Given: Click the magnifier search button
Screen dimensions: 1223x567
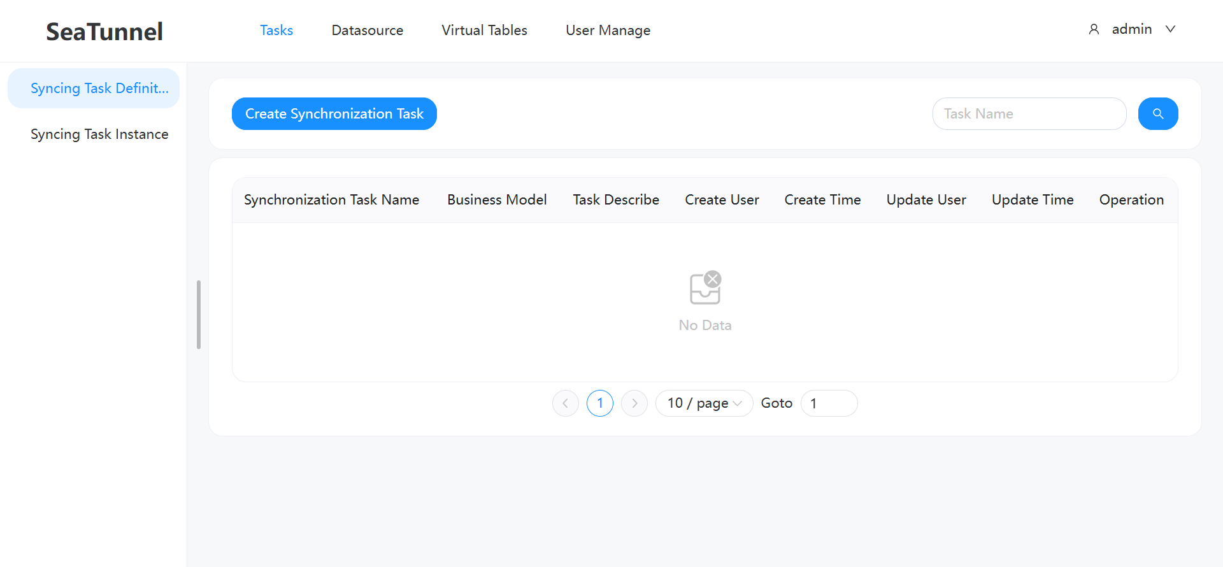Looking at the screenshot, I should click(x=1158, y=113).
